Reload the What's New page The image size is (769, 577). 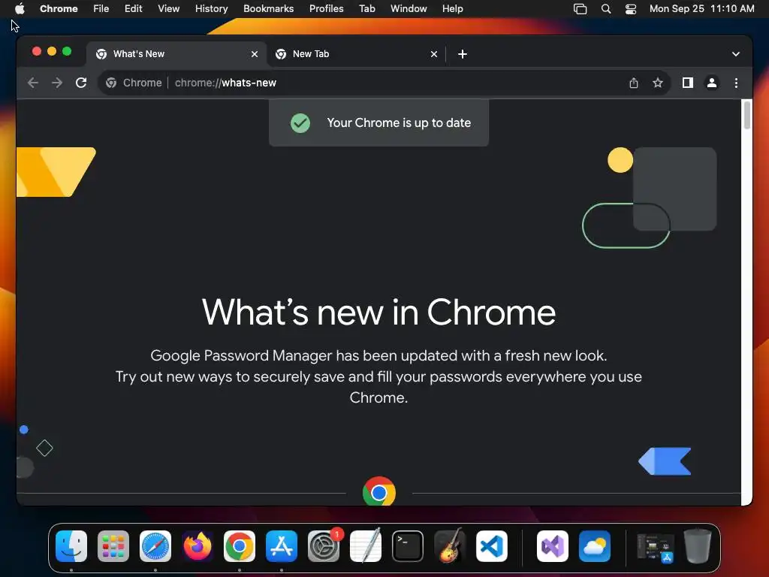pyautogui.click(x=81, y=83)
